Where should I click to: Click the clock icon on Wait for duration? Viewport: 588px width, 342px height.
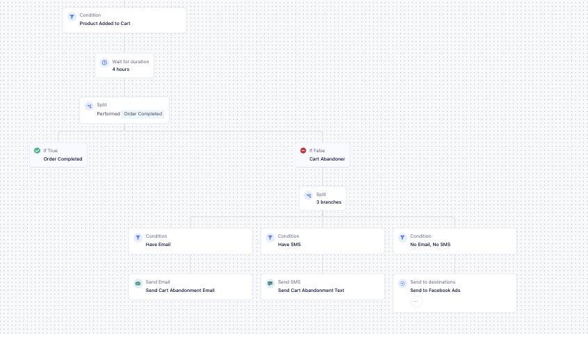pos(104,63)
